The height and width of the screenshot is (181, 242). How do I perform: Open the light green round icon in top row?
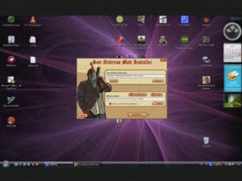click(119, 19)
